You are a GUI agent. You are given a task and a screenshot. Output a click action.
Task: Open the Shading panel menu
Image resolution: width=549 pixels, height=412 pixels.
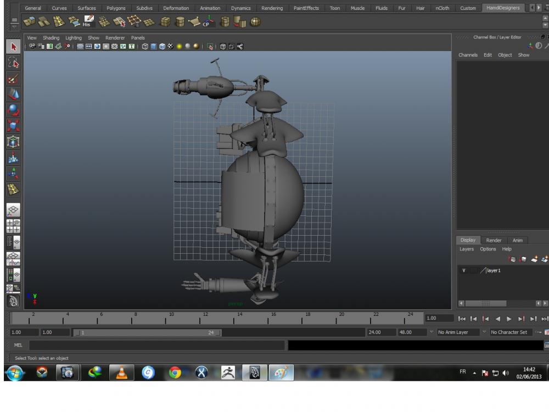pos(51,38)
